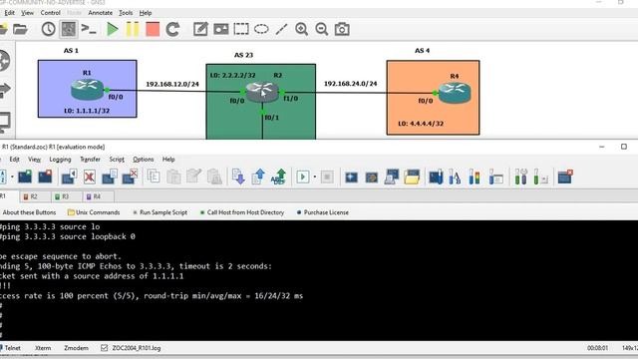The width and height of the screenshot is (638, 359).
Task: Expand dropdown arrow beside run script icon
Action: (x=315, y=178)
